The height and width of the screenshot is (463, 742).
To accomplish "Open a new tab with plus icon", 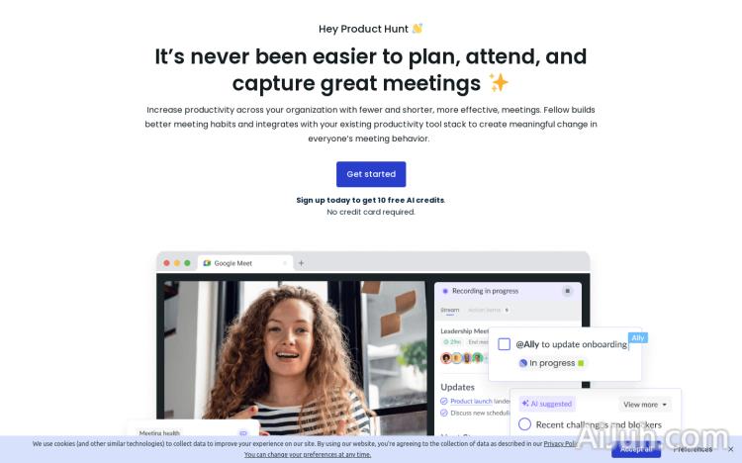I will [x=301, y=263].
